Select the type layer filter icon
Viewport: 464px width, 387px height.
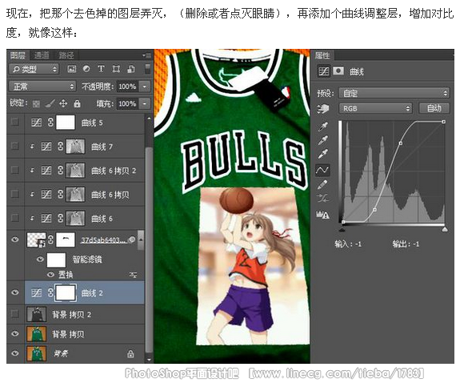(102, 69)
